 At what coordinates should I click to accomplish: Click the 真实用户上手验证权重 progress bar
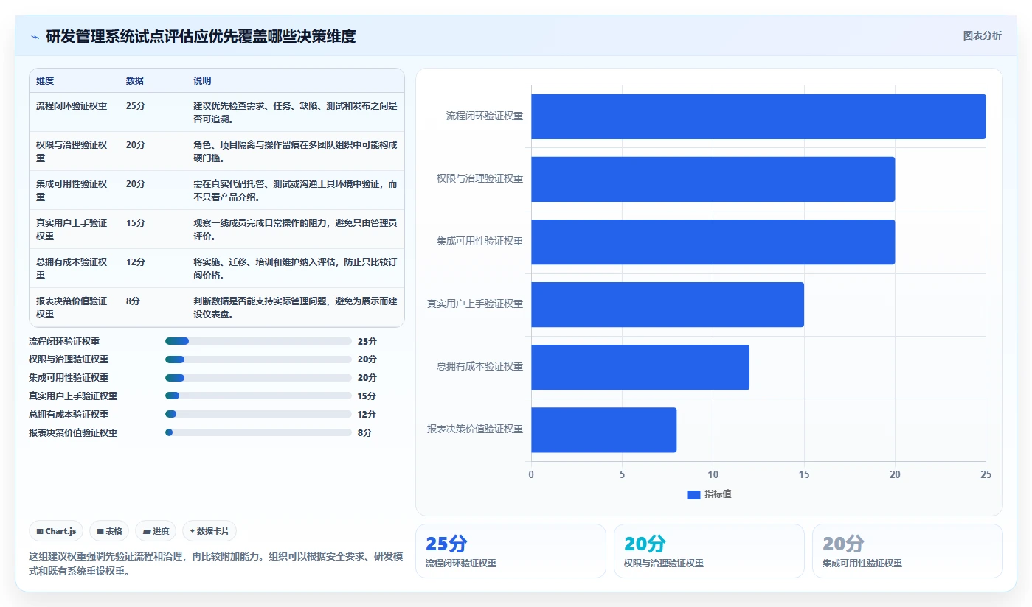coord(258,396)
